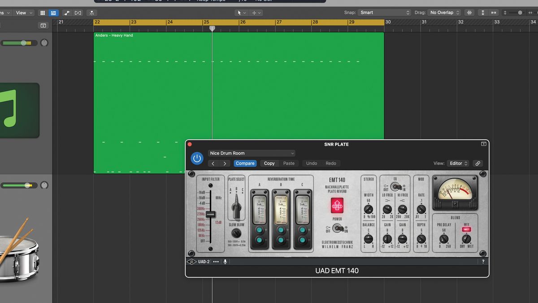This screenshot has width=538, height=303.
Task: Select the grid view icon in the toolbar
Action: pyautogui.click(x=43, y=13)
